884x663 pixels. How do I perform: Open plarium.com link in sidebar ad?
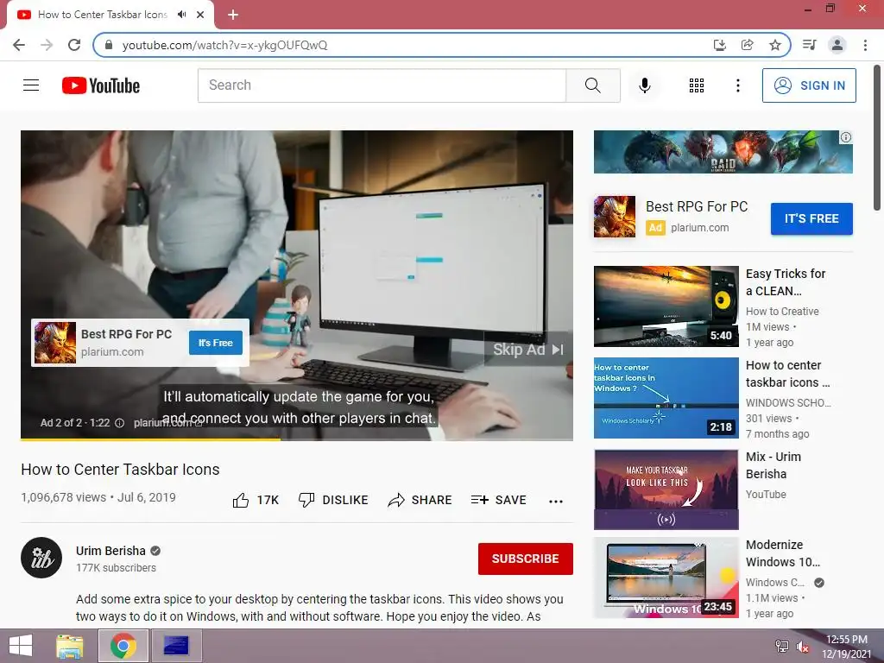(x=699, y=228)
